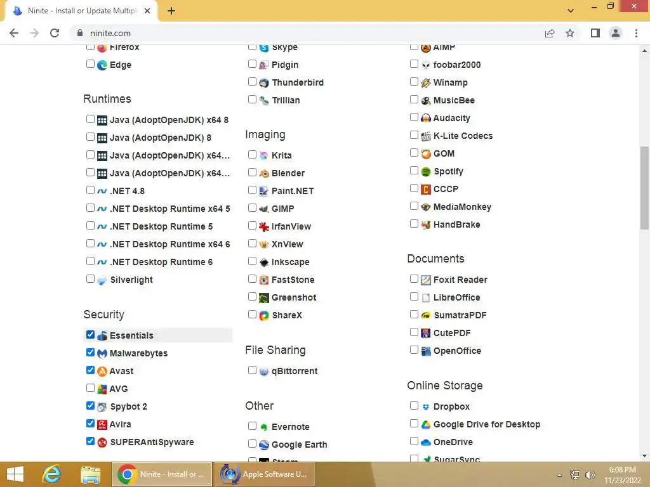This screenshot has height=487, width=650.
Task: Open File Explorer from taskbar
Action: (x=90, y=474)
